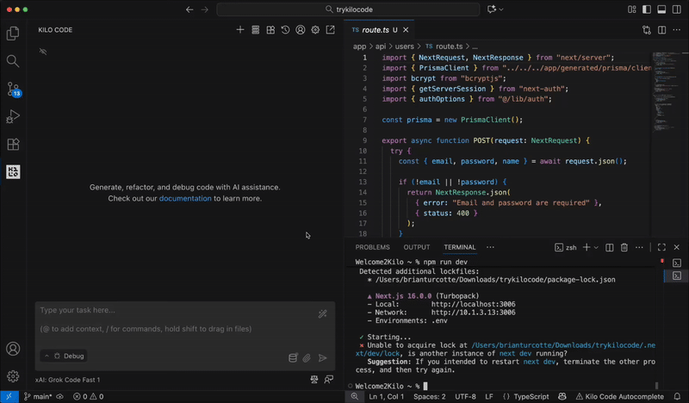Open the documentation link

(184, 198)
